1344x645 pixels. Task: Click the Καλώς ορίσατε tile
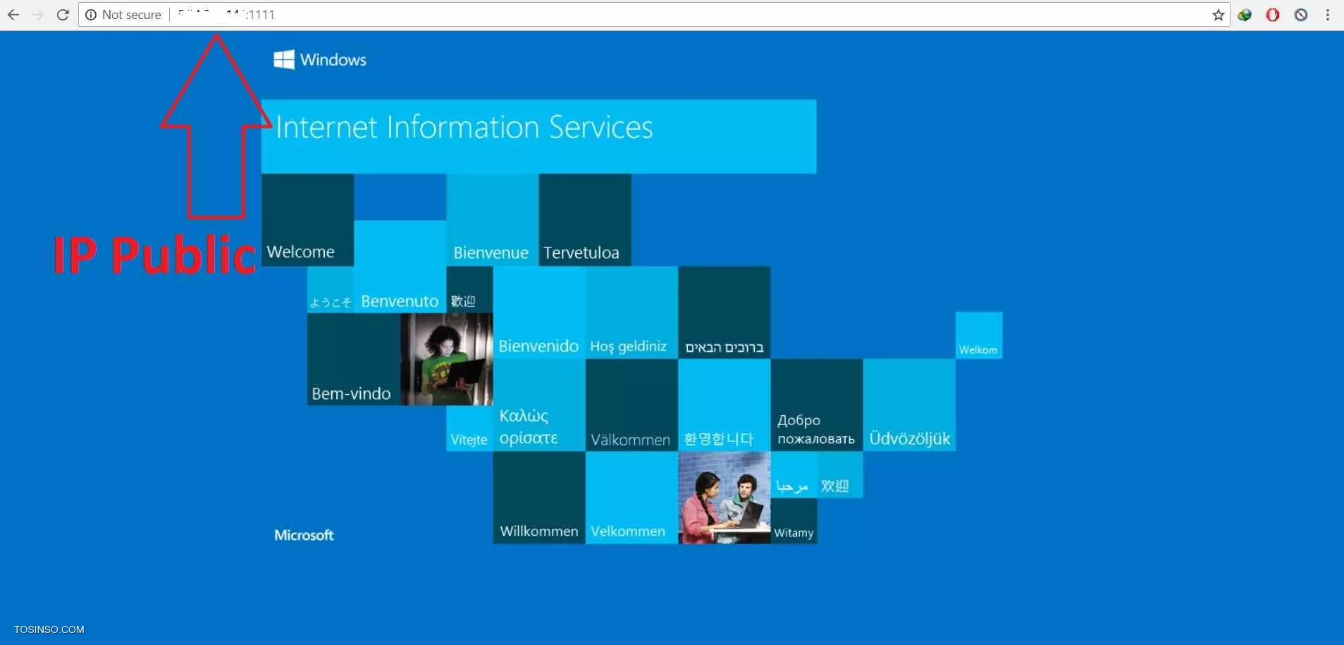pyautogui.click(x=539, y=405)
